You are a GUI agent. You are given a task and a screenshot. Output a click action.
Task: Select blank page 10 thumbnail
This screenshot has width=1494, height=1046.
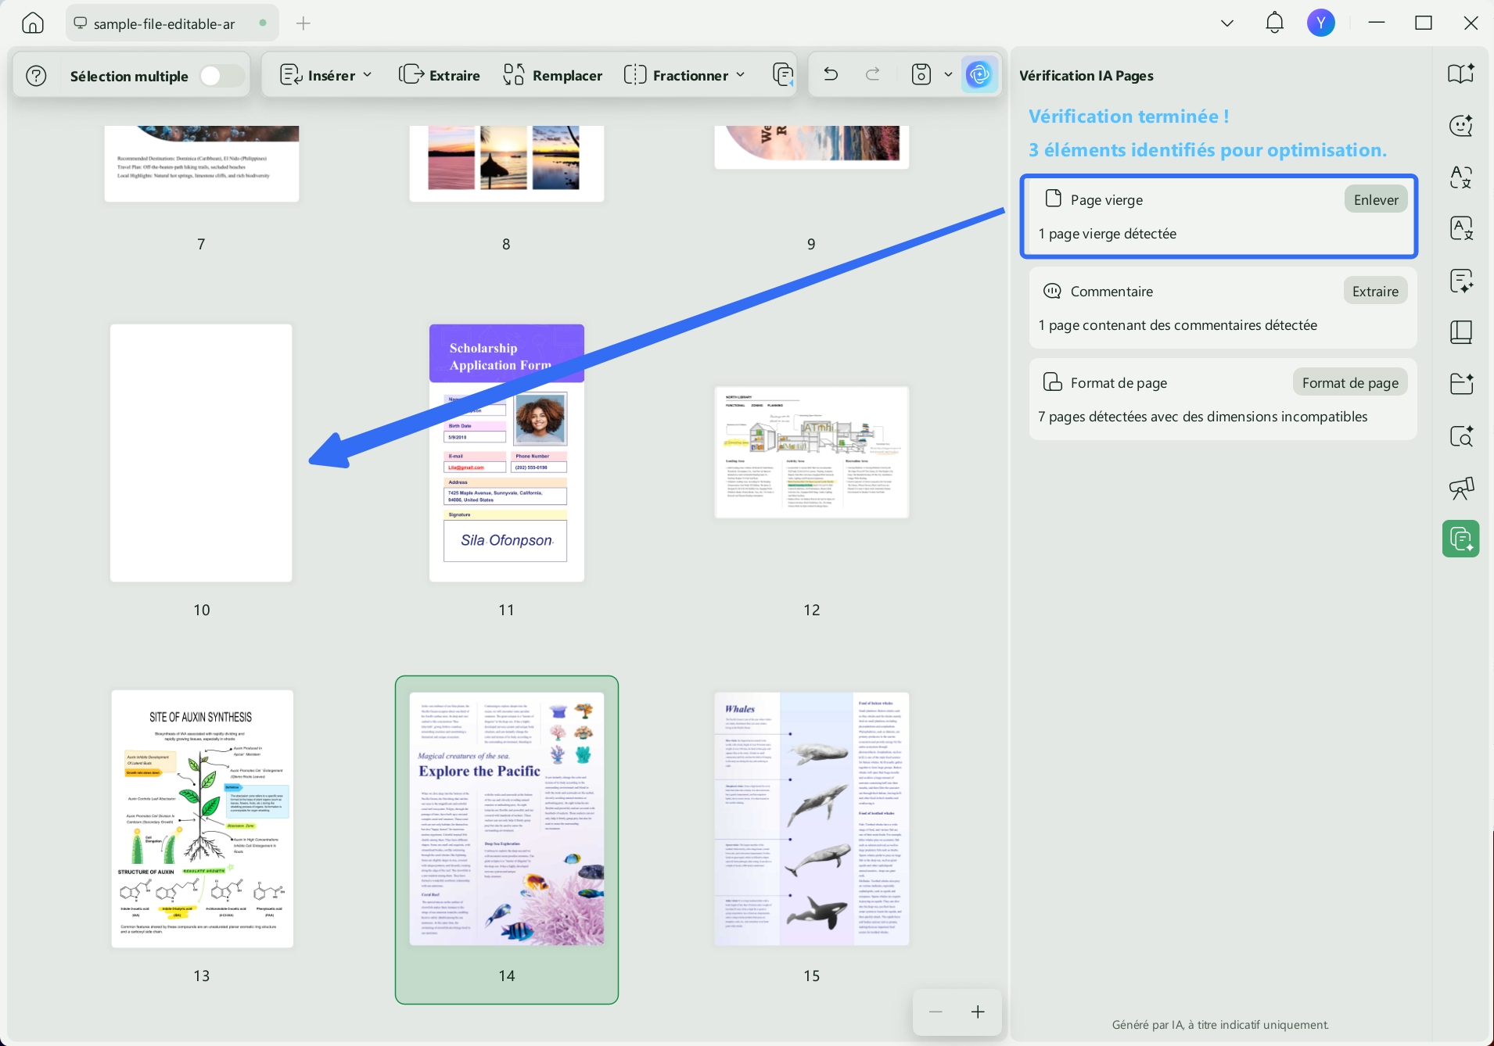point(201,453)
